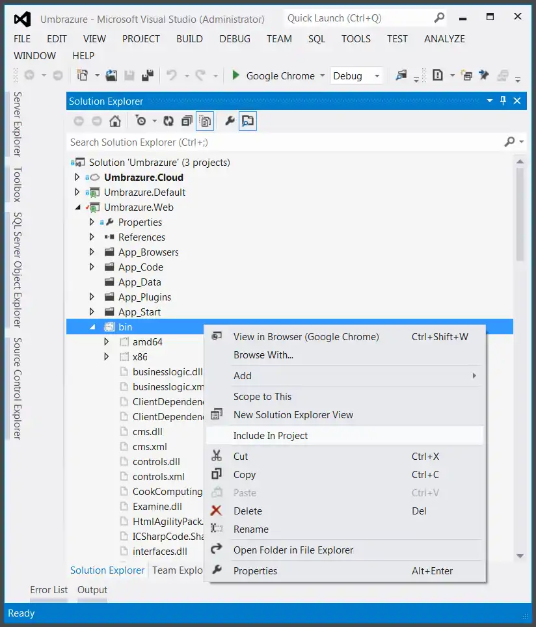Open the Output tab
Viewport: 536px width, 627px height.
point(92,590)
